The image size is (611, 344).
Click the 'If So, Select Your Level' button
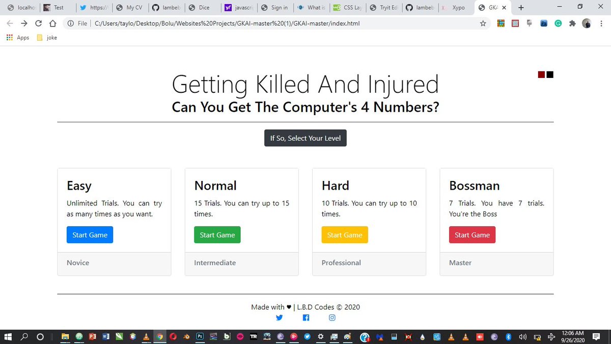coord(305,138)
